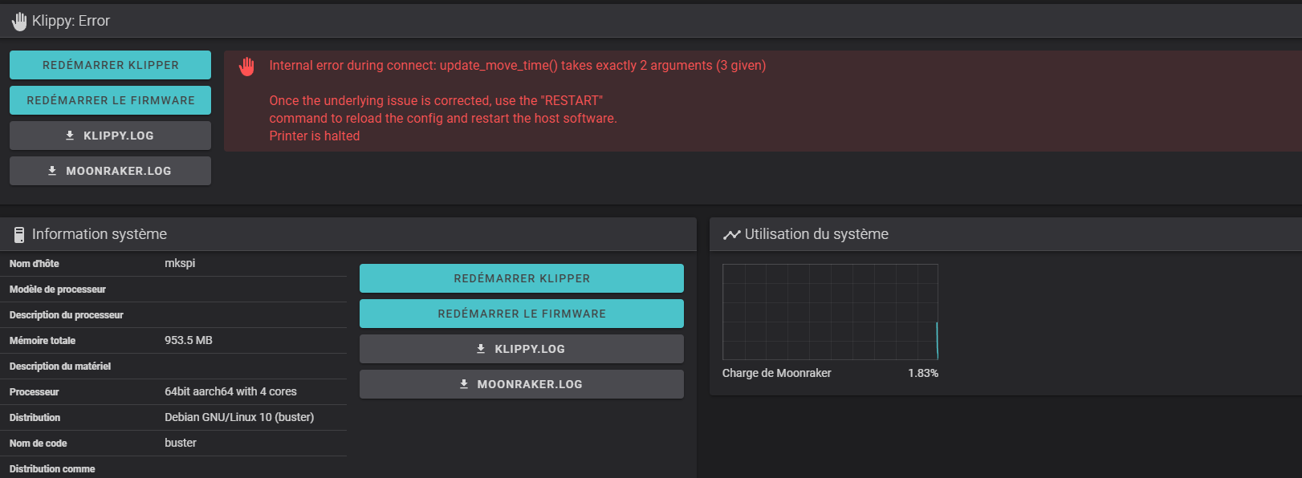Click the red hand icon in error message
1302x478 pixels.
point(247,67)
